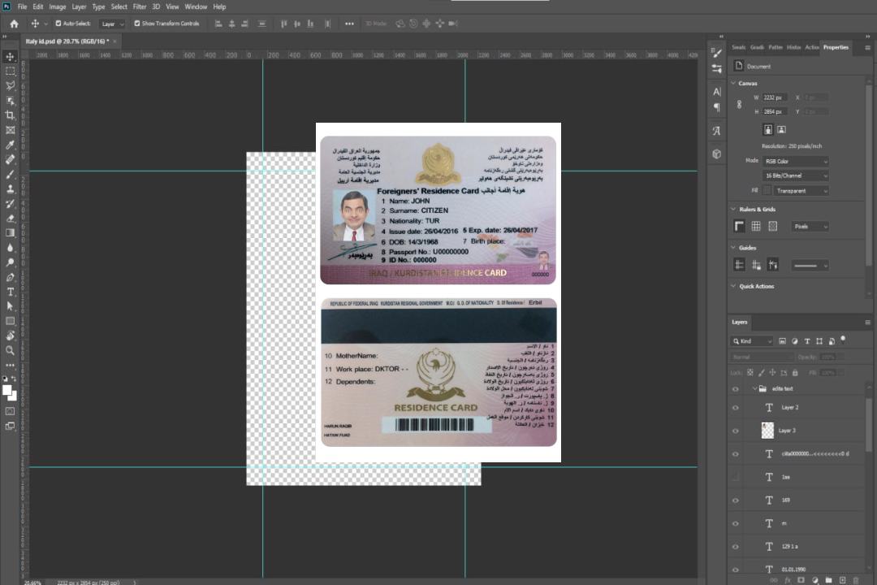Select the Crop tool

[10, 115]
